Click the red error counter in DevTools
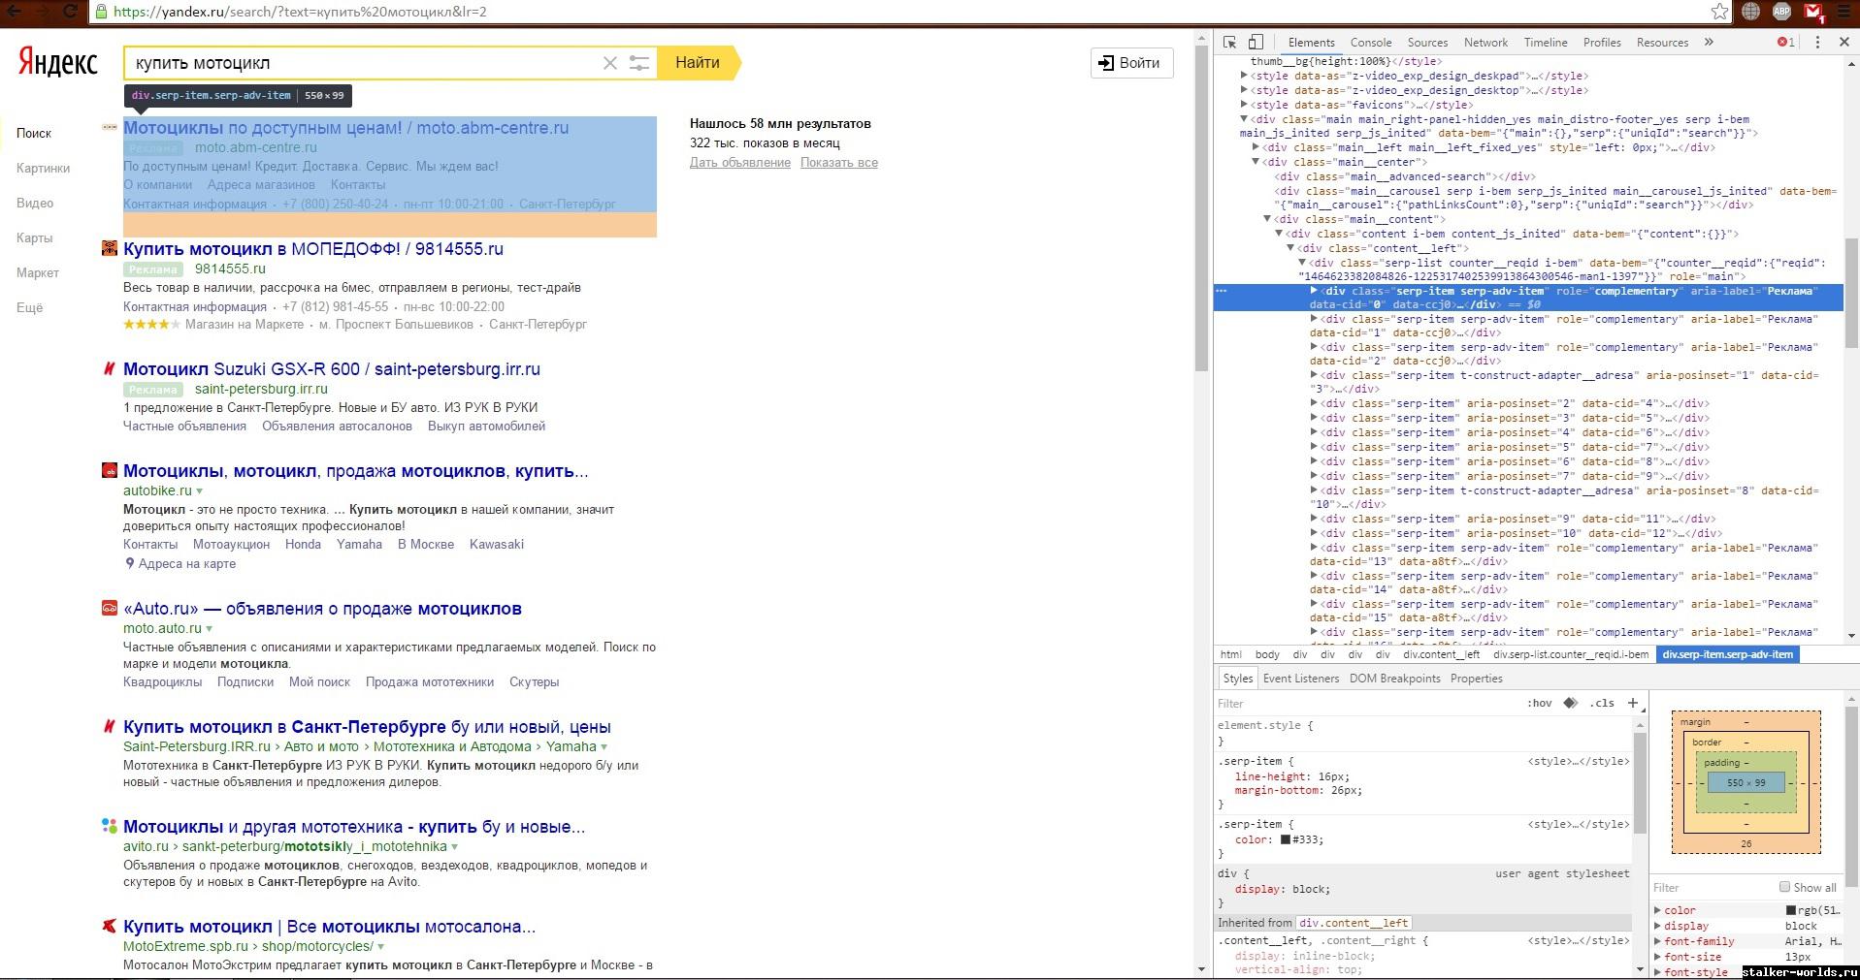This screenshot has width=1860, height=980. (1786, 42)
